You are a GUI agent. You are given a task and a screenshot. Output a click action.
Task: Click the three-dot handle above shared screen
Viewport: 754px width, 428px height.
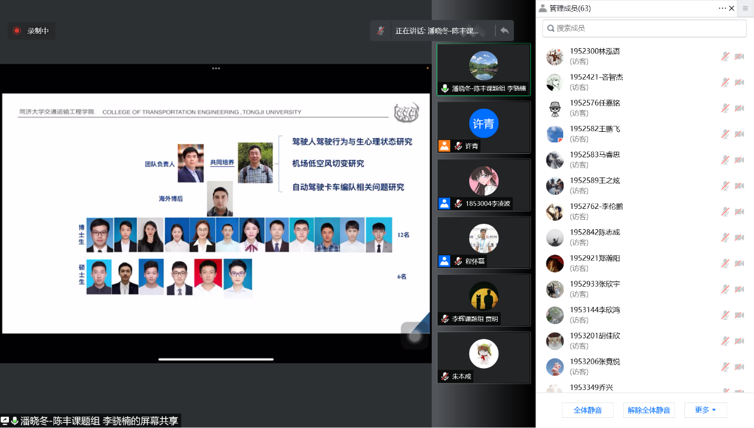pos(216,68)
